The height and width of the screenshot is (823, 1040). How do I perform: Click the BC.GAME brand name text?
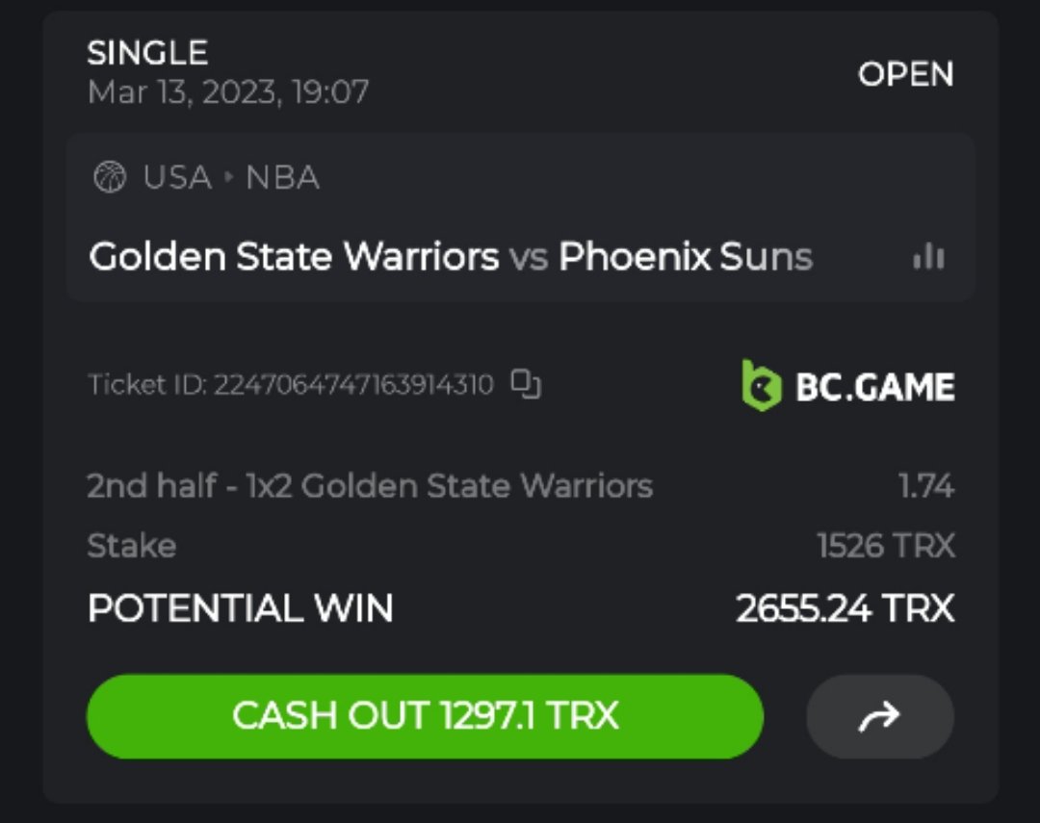coord(874,387)
